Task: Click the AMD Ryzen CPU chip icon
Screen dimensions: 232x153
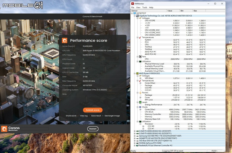Action: click(137, 73)
